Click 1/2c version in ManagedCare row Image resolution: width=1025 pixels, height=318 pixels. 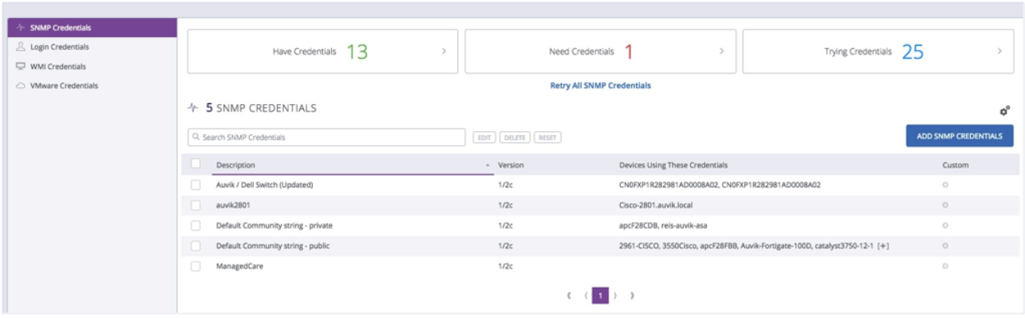click(506, 266)
